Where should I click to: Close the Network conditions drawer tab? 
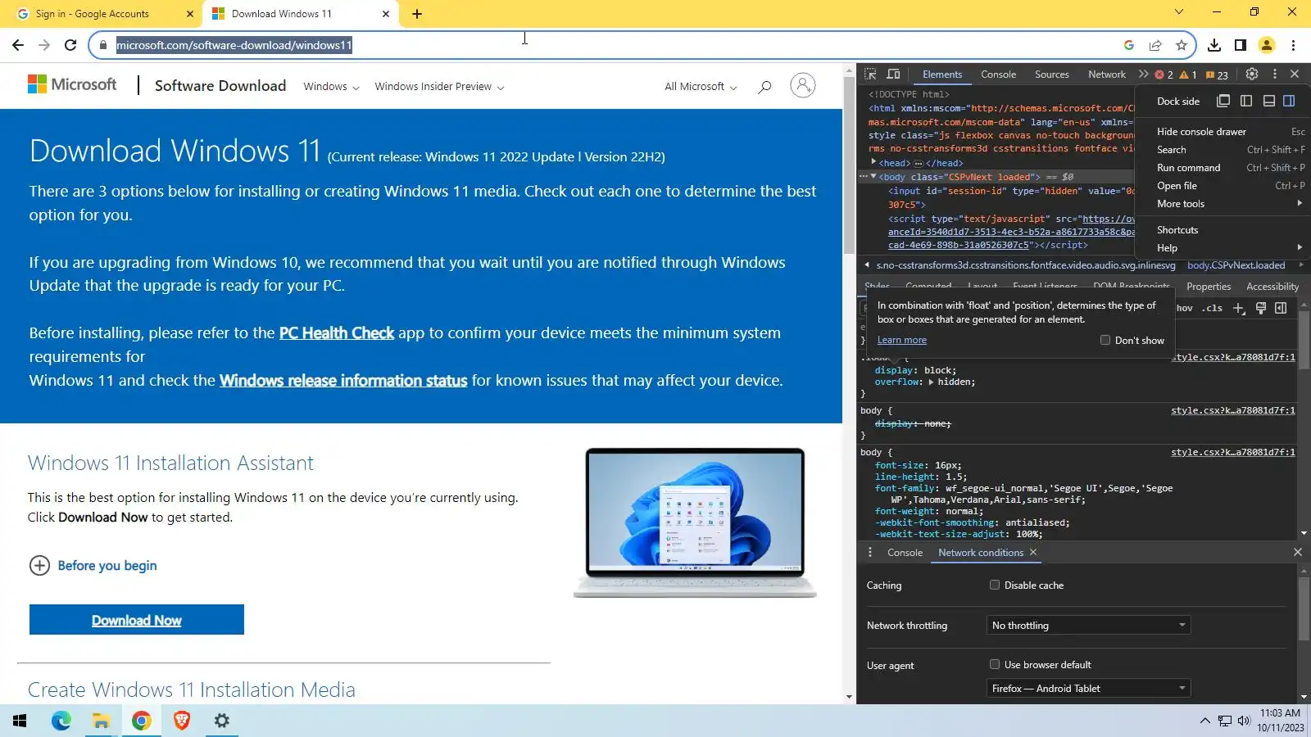coord(1033,553)
